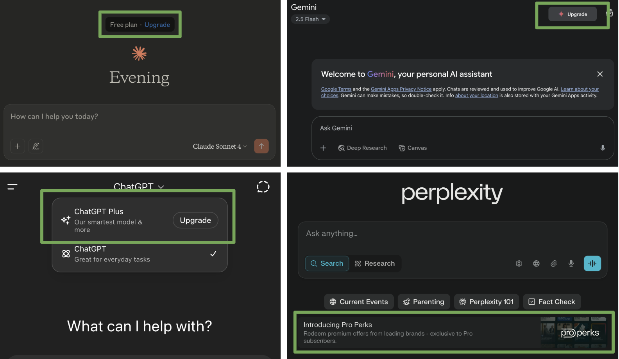Click Upgrade next to ChatGPT Plus
The width and height of the screenshot is (619, 359).
click(195, 220)
